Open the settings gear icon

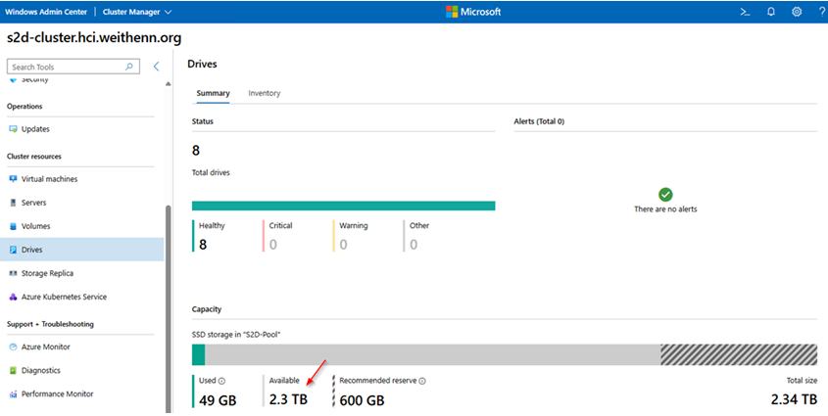(x=797, y=12)
